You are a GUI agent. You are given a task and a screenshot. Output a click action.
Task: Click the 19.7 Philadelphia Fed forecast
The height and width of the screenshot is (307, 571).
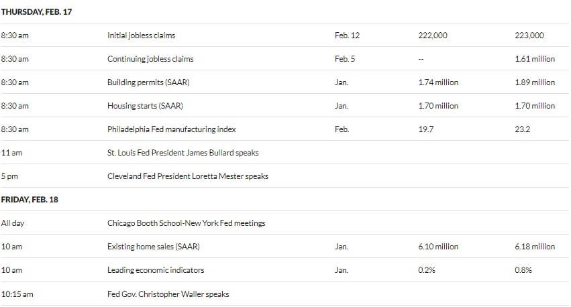(x=425, y=129)
